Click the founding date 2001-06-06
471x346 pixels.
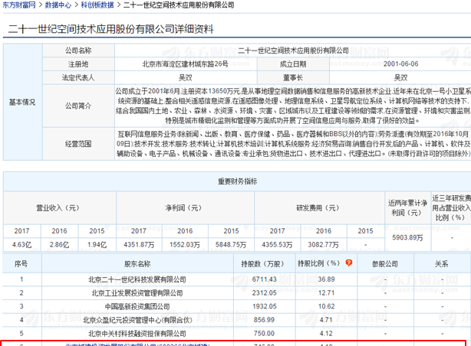point(400,64)
